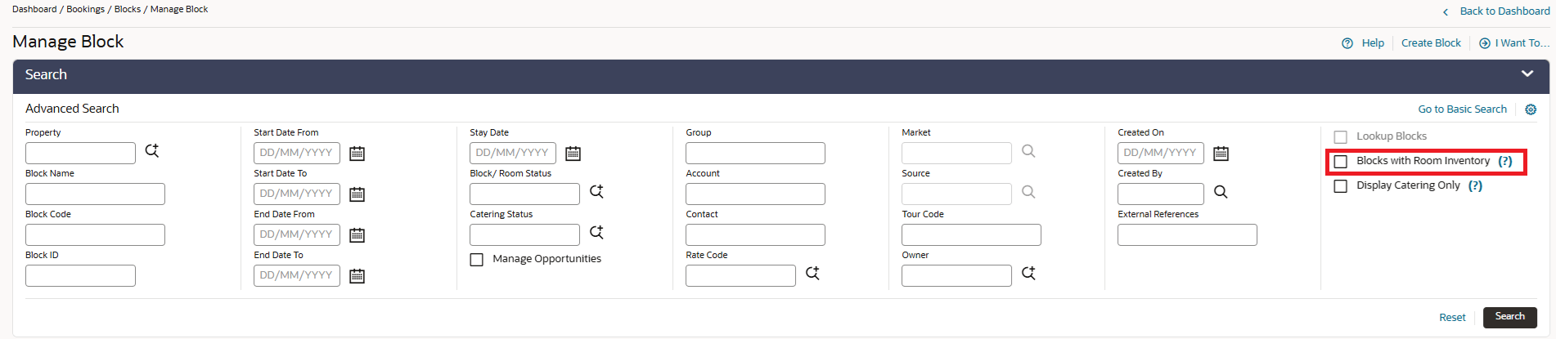
Task: Click the Stay Date date field
Action: [x=513, y=154]
